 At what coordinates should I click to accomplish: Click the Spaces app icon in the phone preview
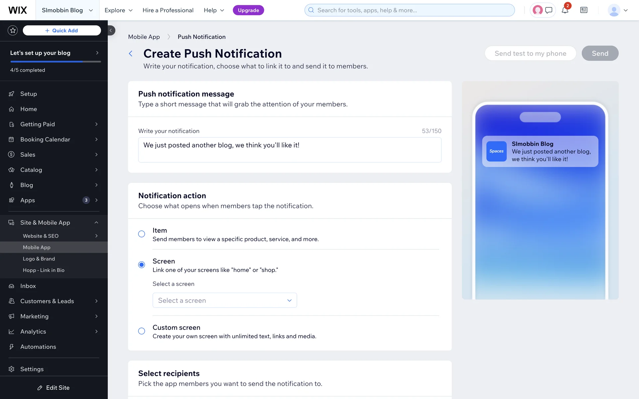click(496, 151)
